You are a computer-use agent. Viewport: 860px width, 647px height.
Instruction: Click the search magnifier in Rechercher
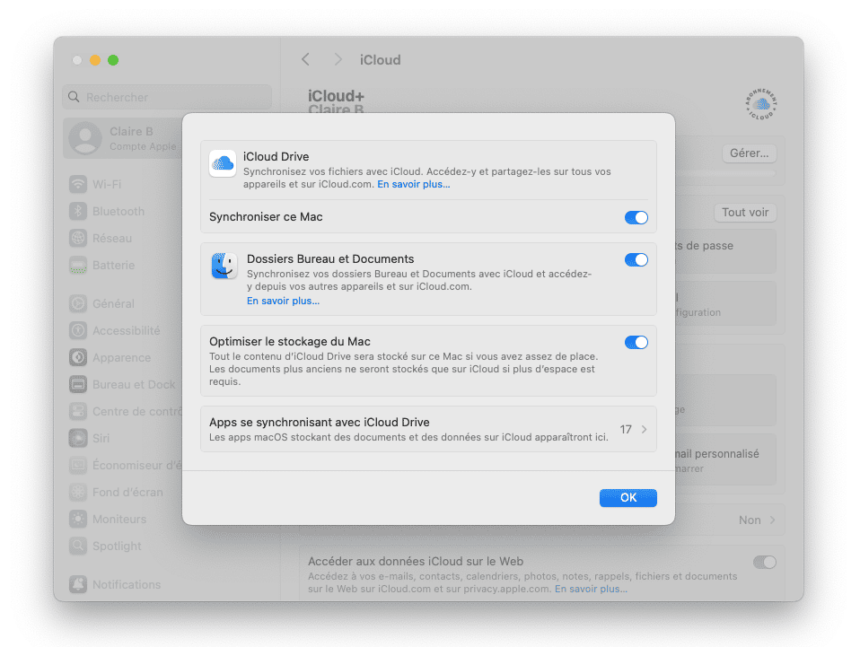pos(74,97)
